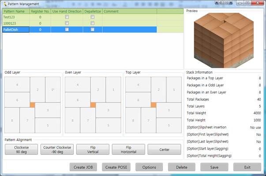Image resolution: width=266 pixels, height=176 pixels.
Task: Toggle Use Hand Direction for PalletDish row
Action: (67, 30)
